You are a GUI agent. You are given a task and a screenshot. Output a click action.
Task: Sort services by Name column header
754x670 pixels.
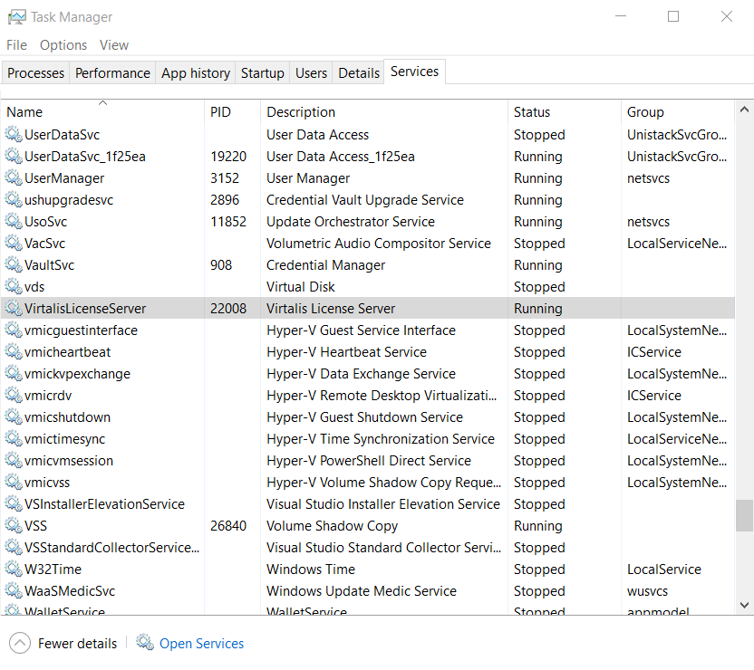coord(24,112)
